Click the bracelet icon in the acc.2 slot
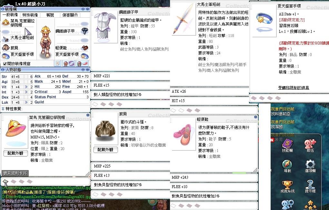The width and height of the screenshot is (329, 210). [x=85, y=56]
